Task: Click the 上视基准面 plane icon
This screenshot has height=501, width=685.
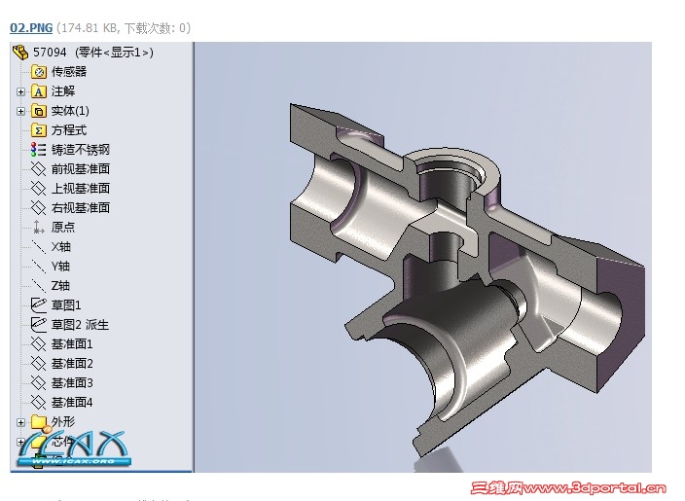Action: pyautogui.click(x=39, y=189)
